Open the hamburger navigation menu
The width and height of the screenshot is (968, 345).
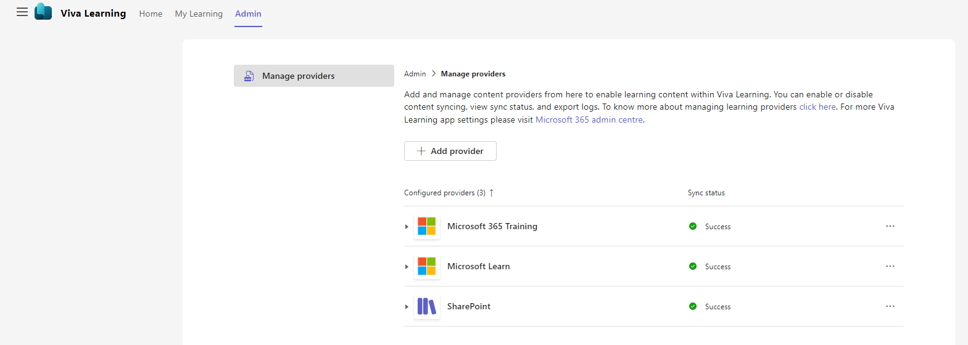pos(22,12)
